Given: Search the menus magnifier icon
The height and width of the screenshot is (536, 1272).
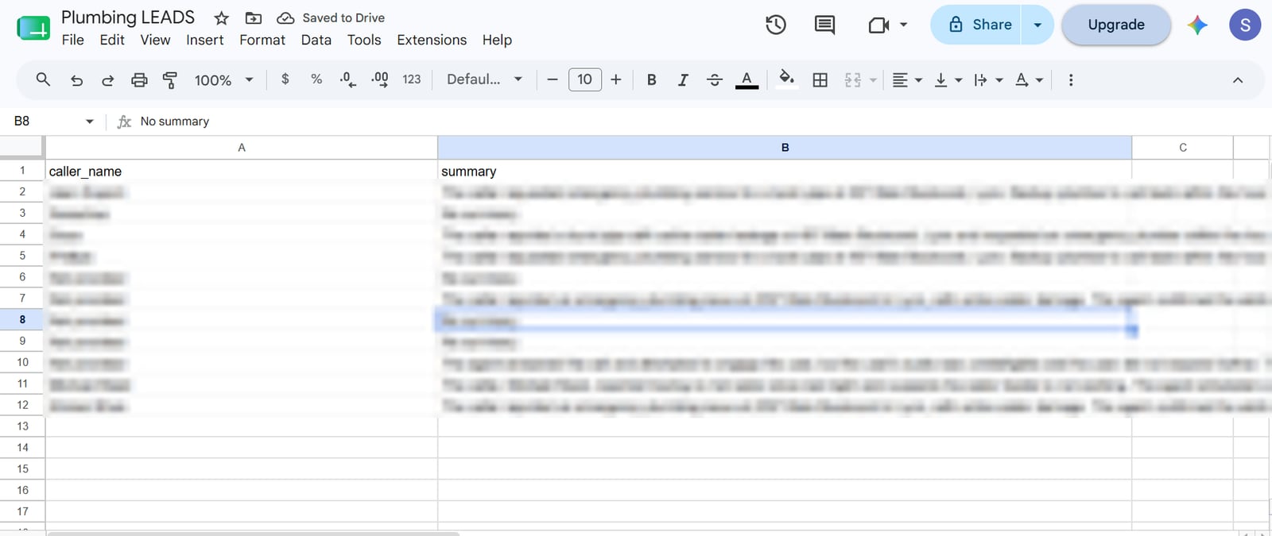Looking at the screenshot, I should 44,79.
